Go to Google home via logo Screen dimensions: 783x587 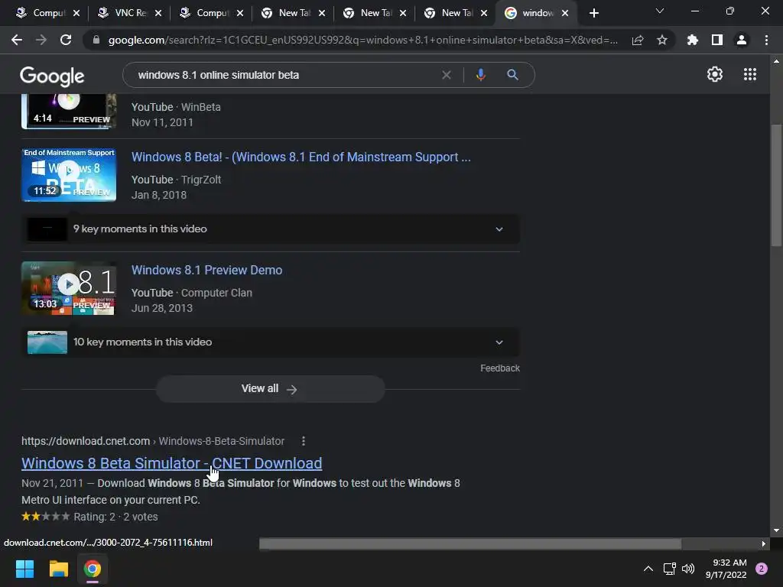(x=52, y=76)
